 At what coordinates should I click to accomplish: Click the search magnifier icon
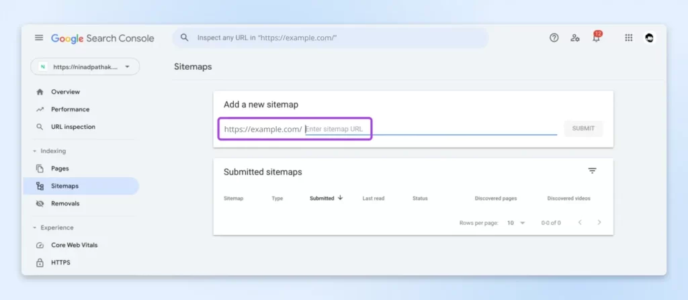pyautogui.click(x=184, y=38)
